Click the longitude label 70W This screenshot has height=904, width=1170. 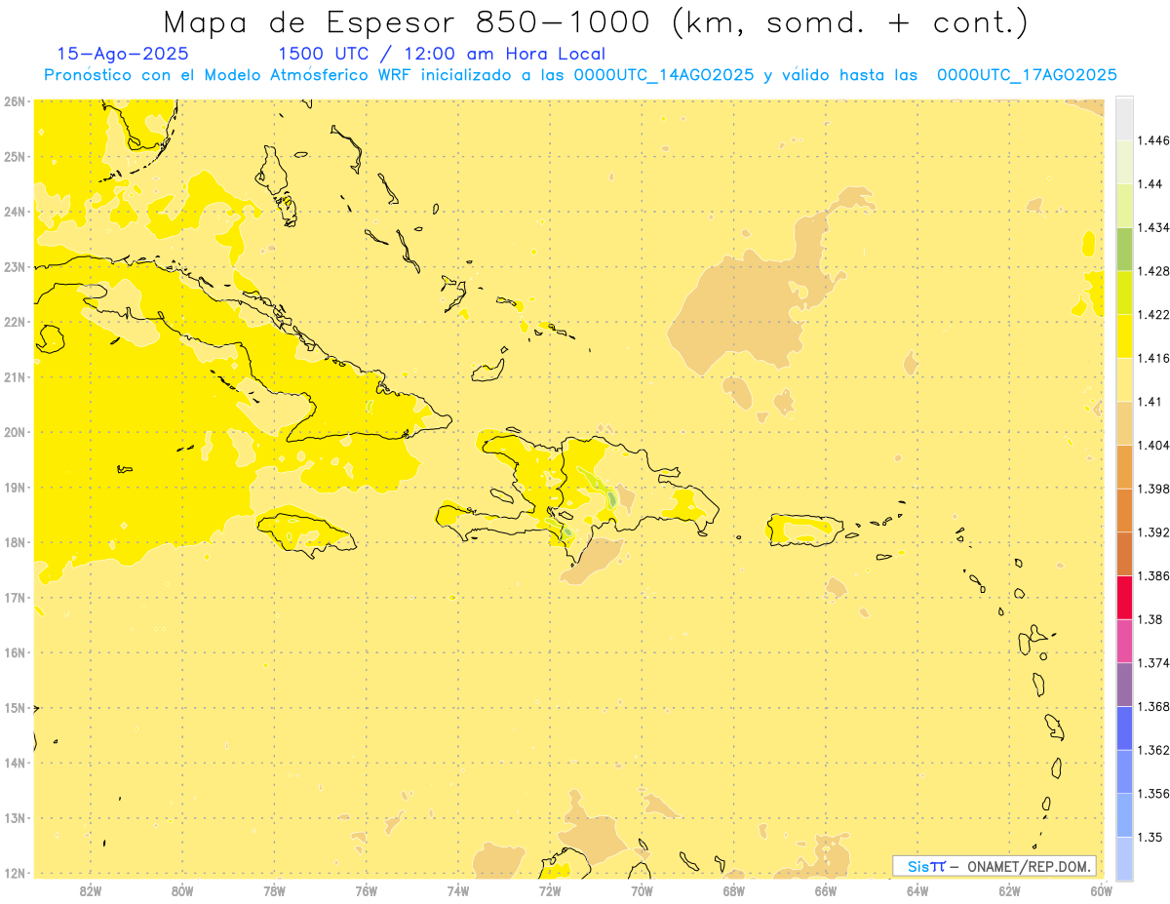(642, 890)
